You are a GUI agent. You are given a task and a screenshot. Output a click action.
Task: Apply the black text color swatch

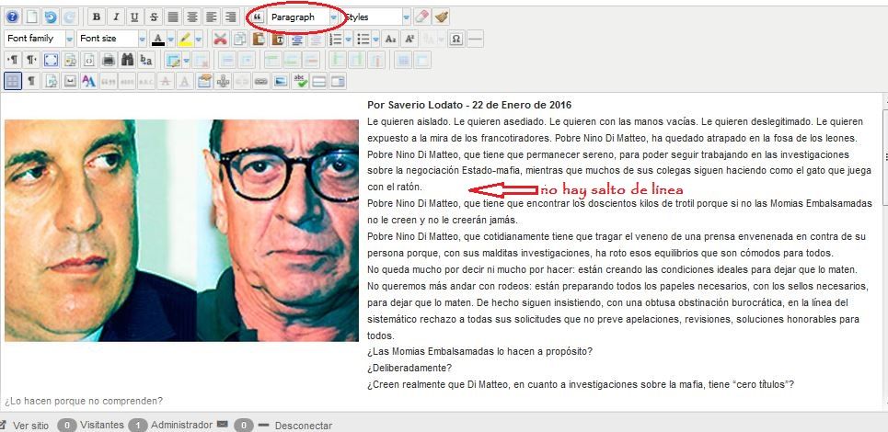158,39
